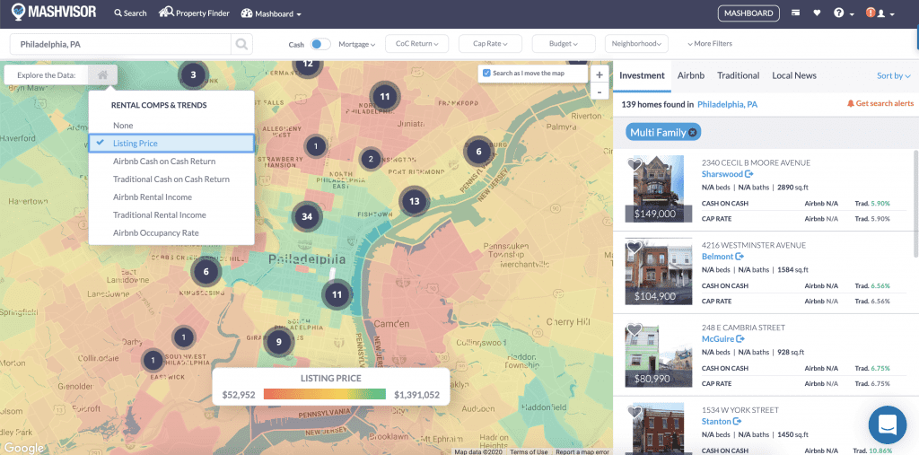Uncheck Search as I move the map
Screen dimensions: 919x455
tap(486, 74)
